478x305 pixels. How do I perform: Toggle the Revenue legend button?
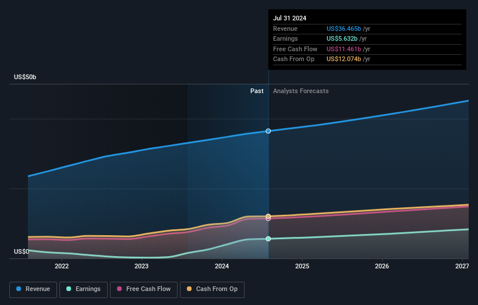pyautogui.click(x=33, y=289)
